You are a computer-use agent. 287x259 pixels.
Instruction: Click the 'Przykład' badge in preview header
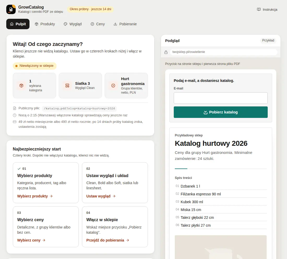(x=268, y=40)
